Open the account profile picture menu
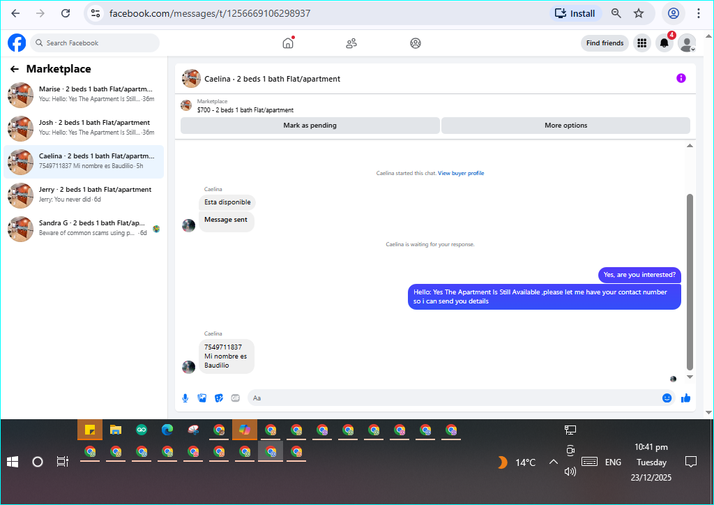 687,43
